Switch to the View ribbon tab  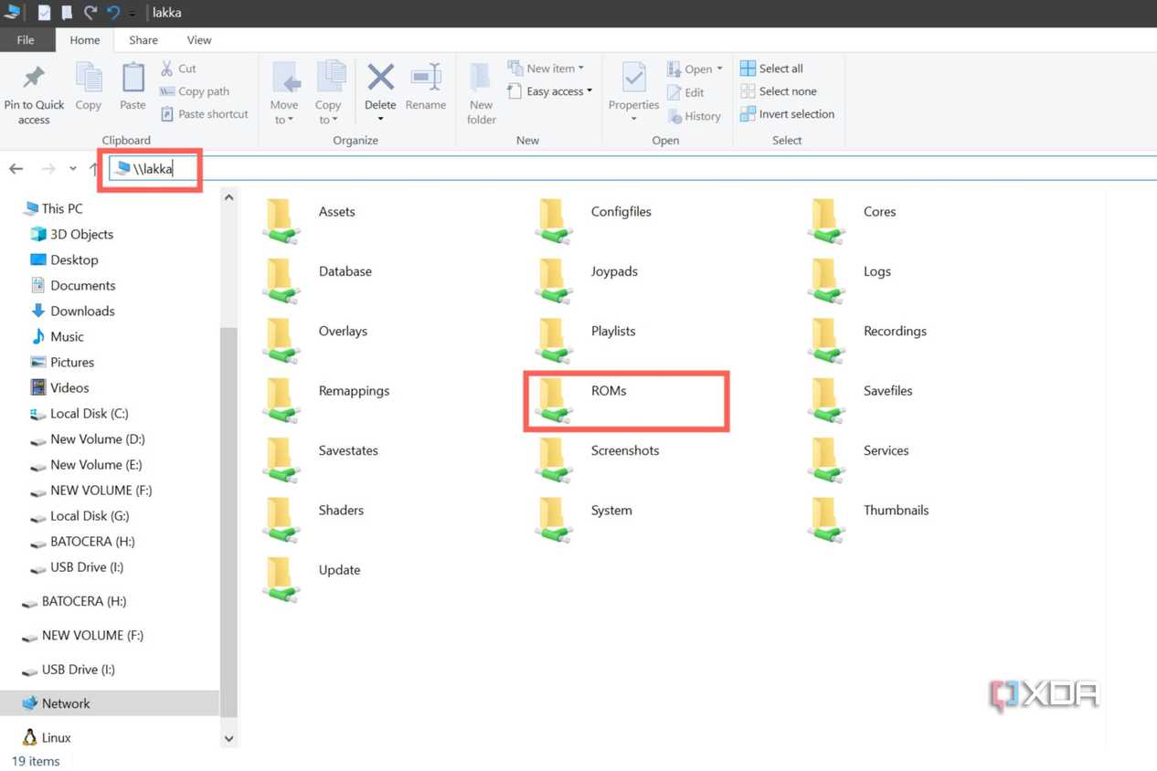[199, 40]
